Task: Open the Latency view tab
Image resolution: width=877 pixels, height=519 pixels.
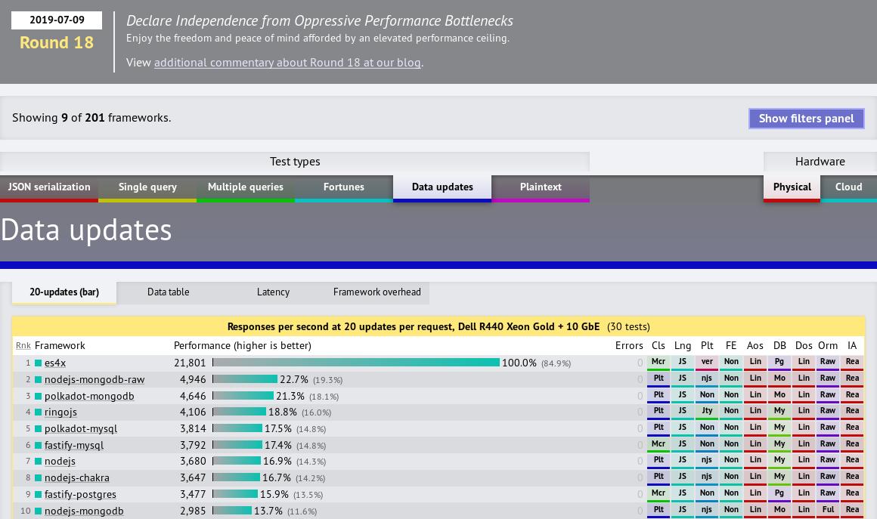Action: click(x=273, y=292)
